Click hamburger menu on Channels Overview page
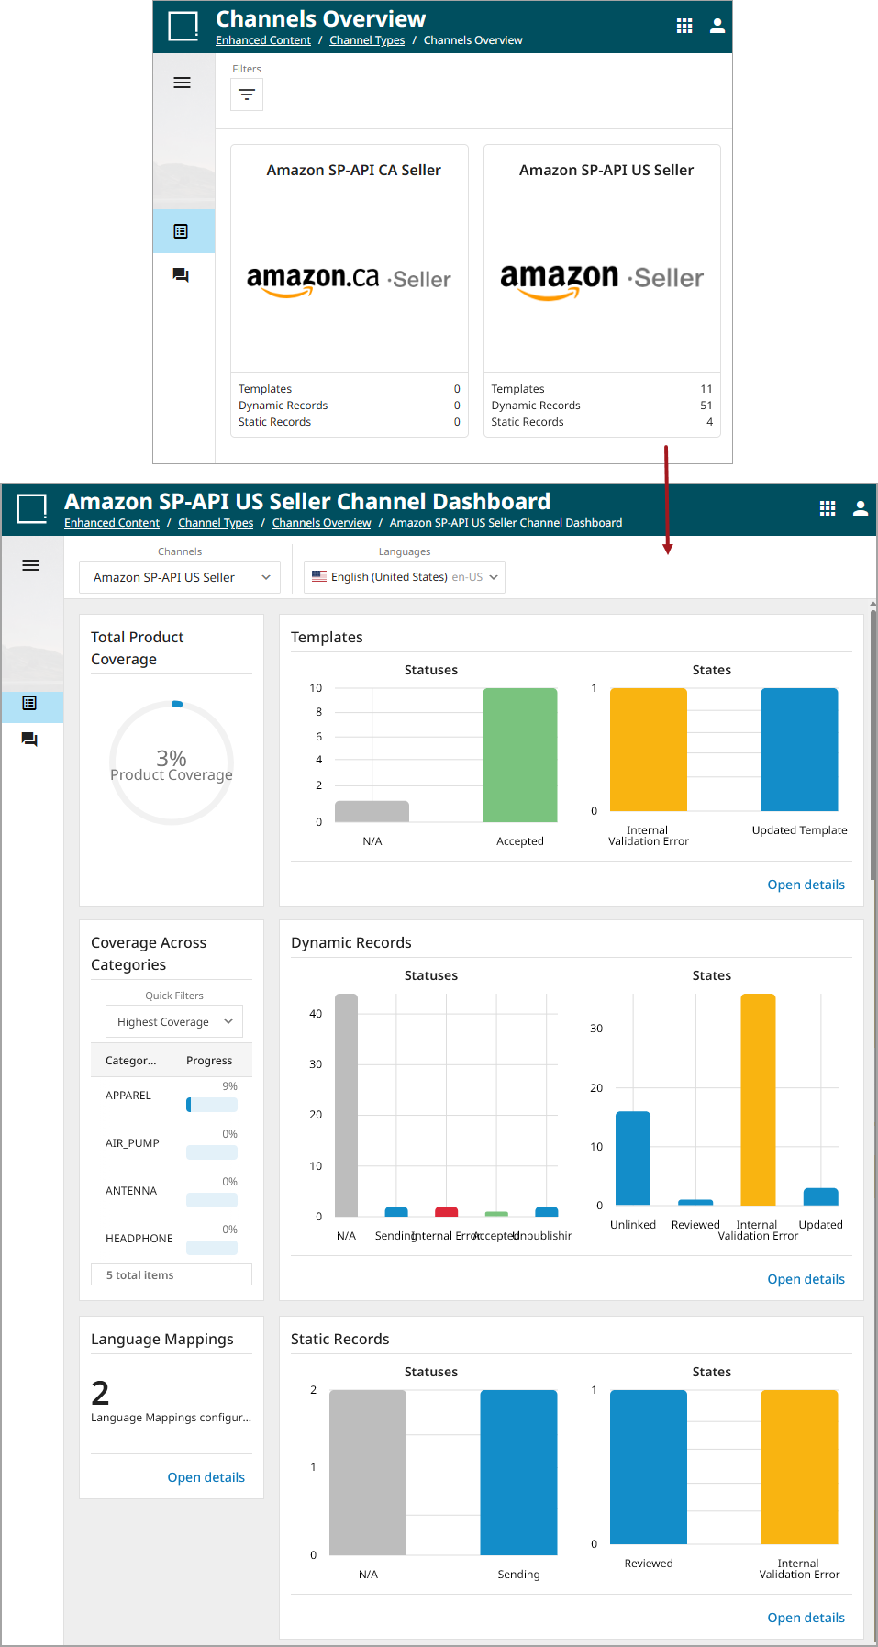Screen dimensions: 878x1647 182,83
